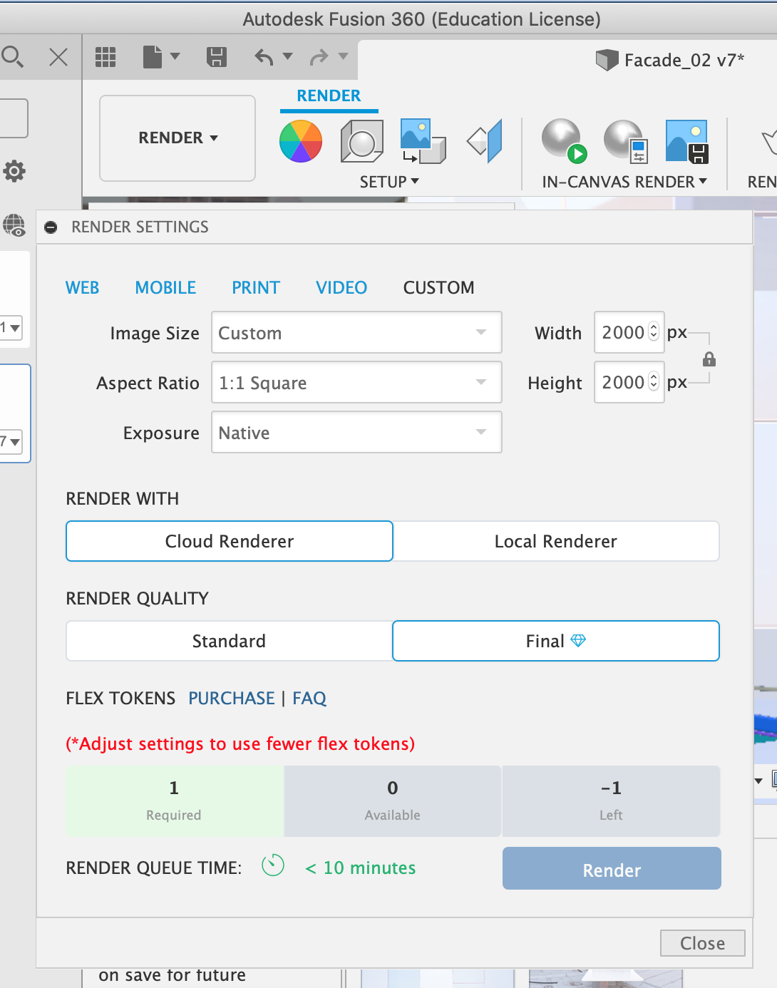This screenshot has height=988, width=777.
Task: Click the PURCHASE flex tokens link
Action: [x=232, y=698]
